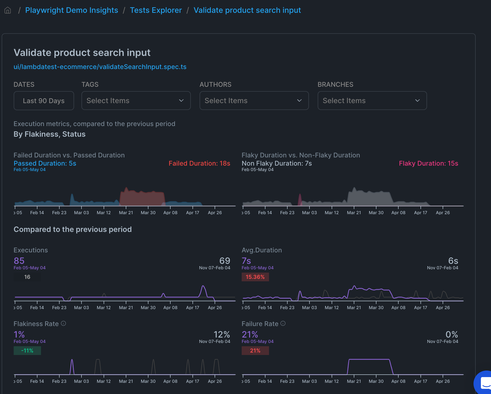The height and width of the screenshot is (394, 491).
Task: Click the Flakiness Rate info icon
Action: [63, 324]
